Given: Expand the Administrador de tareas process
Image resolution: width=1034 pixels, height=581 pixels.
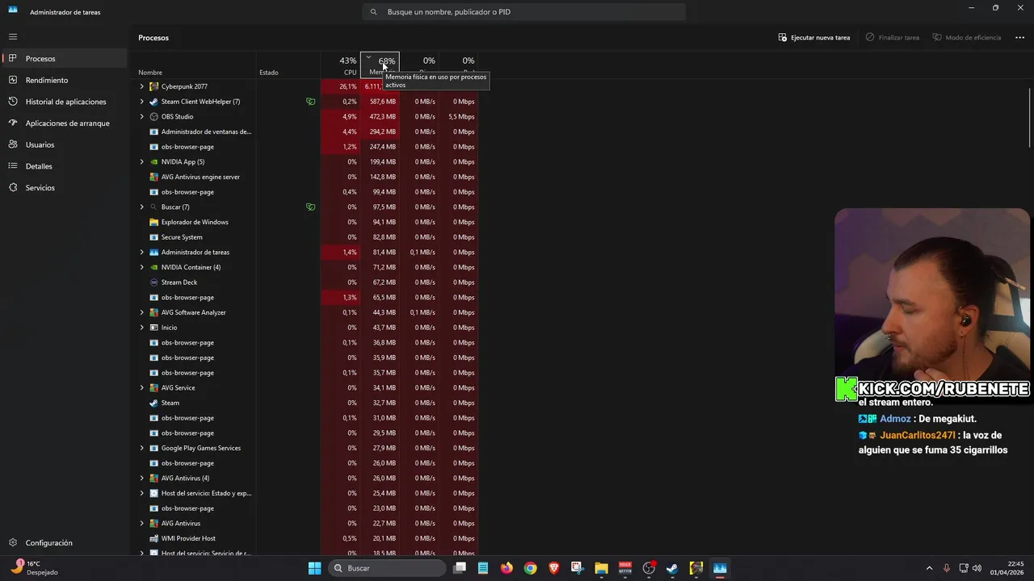Looking at the screenshot, I should [142, 252].
